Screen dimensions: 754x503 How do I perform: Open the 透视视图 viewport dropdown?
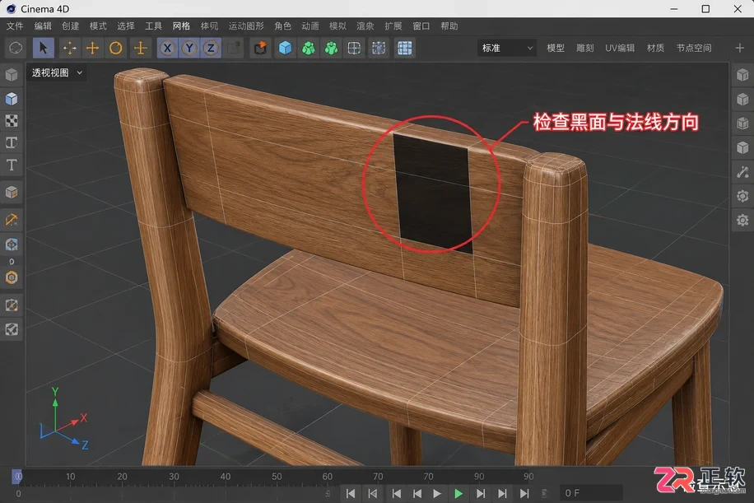pos(57,72)
